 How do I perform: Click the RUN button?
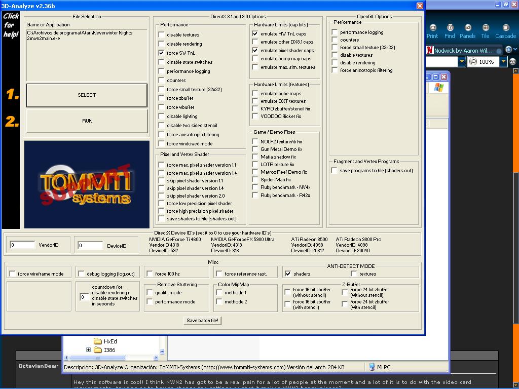(x=87, y=121)
